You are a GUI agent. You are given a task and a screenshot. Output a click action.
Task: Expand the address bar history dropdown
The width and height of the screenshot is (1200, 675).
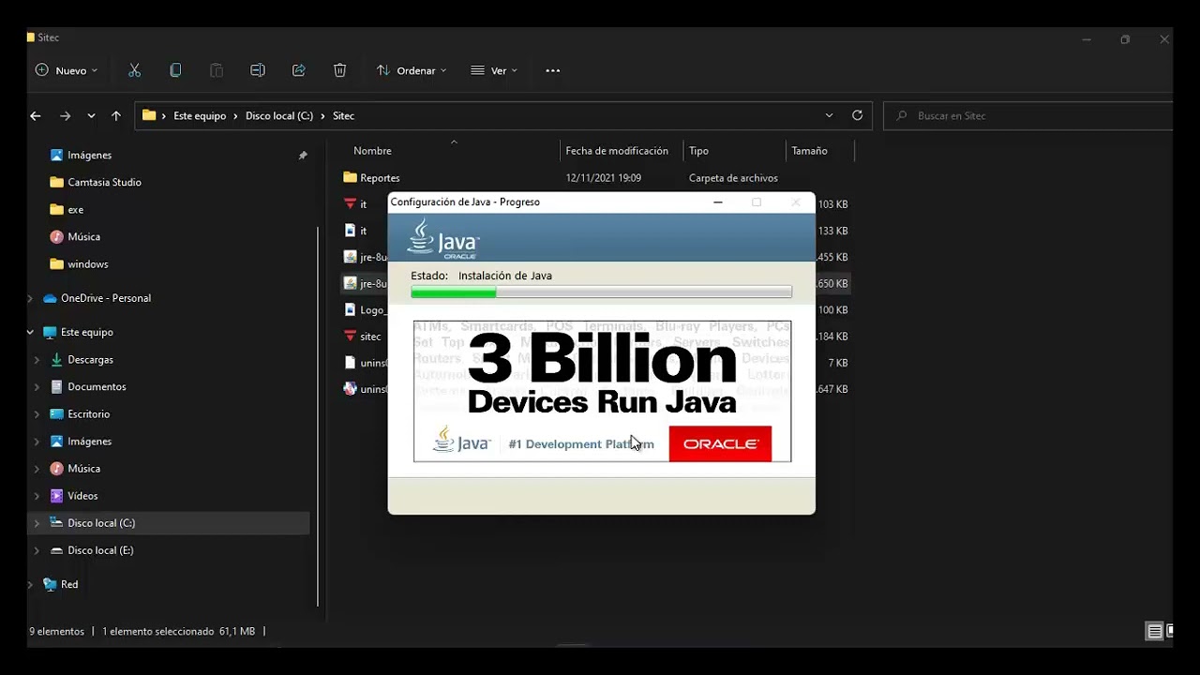829,115
